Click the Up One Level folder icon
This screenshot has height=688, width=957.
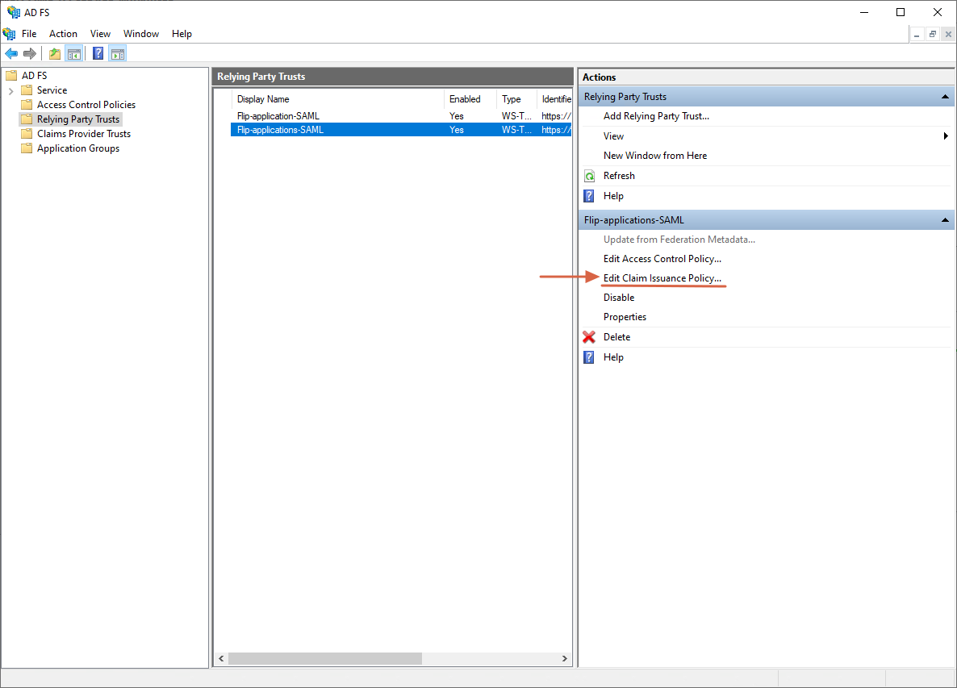[x=55, y=54]
